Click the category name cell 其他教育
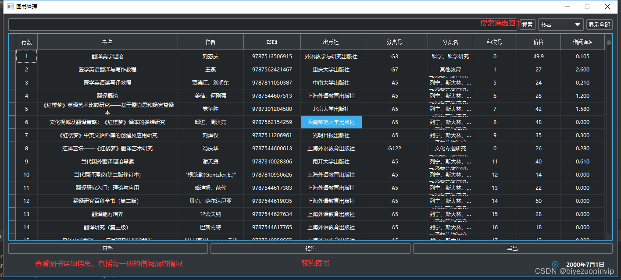 click(450, 70)
